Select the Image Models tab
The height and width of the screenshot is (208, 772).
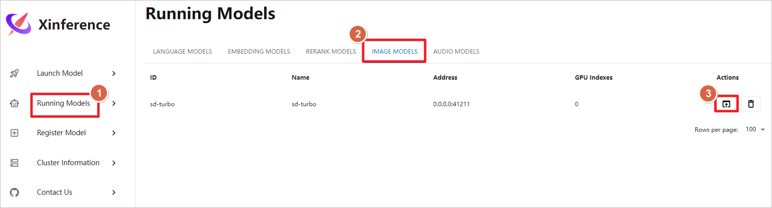click(395, 52)
